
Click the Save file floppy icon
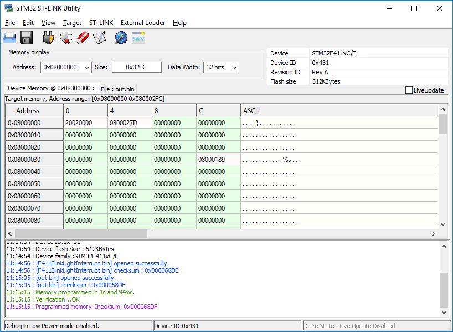[x=27, y=38]
